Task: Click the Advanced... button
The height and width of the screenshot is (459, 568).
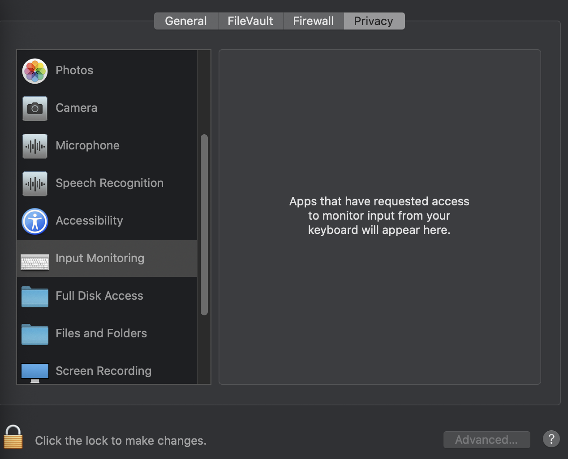Action: 486,440
